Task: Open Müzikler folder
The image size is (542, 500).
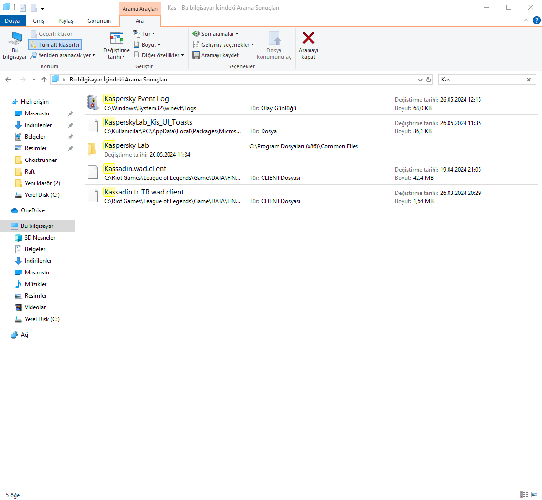Action: click(x=35, y=284)
